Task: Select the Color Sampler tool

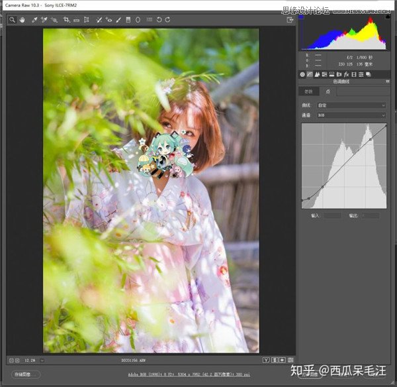Action: click(44, 20)
